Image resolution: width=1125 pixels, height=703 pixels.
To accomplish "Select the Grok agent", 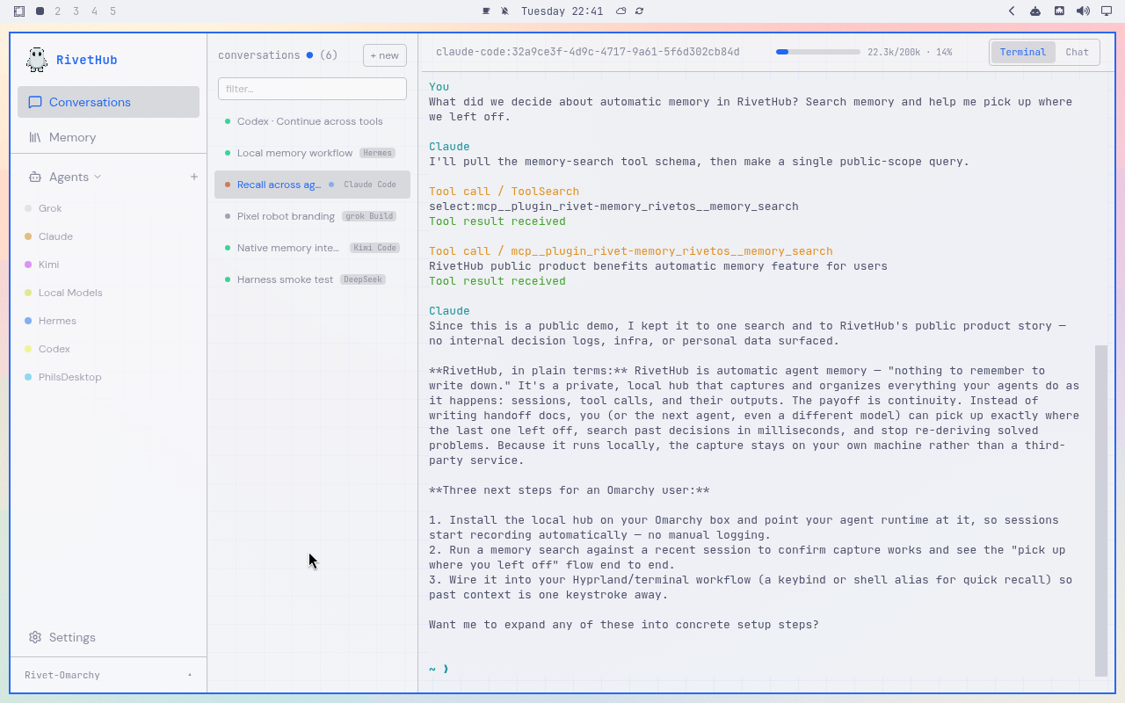I will tap(108, 208).
